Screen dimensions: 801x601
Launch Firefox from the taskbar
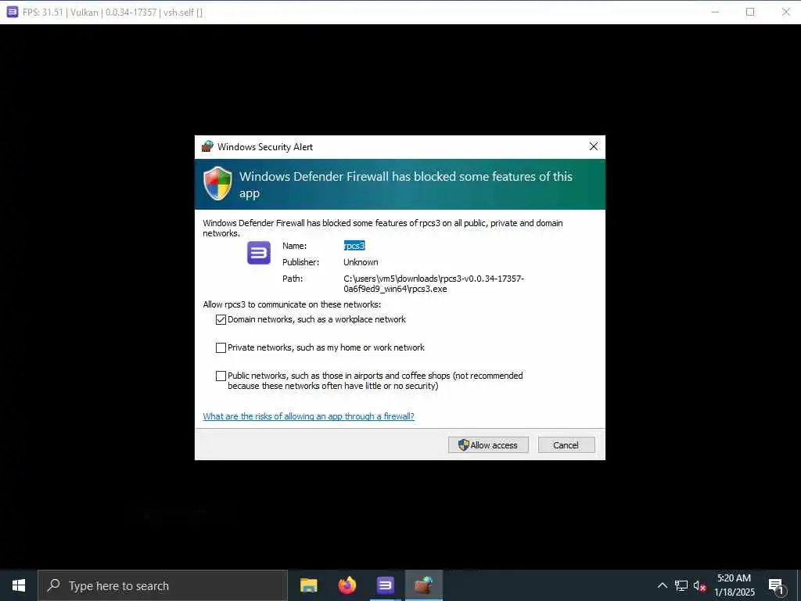347,585
